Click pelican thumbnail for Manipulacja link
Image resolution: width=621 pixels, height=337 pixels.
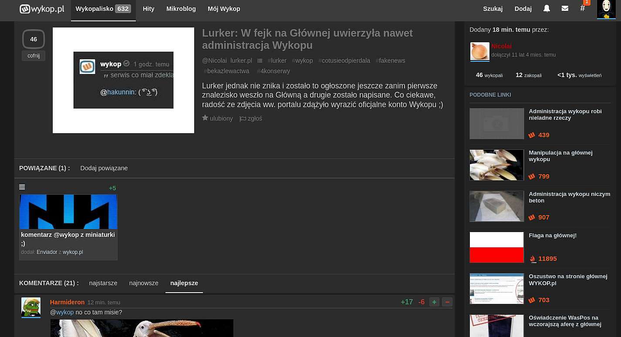point(496,165)
